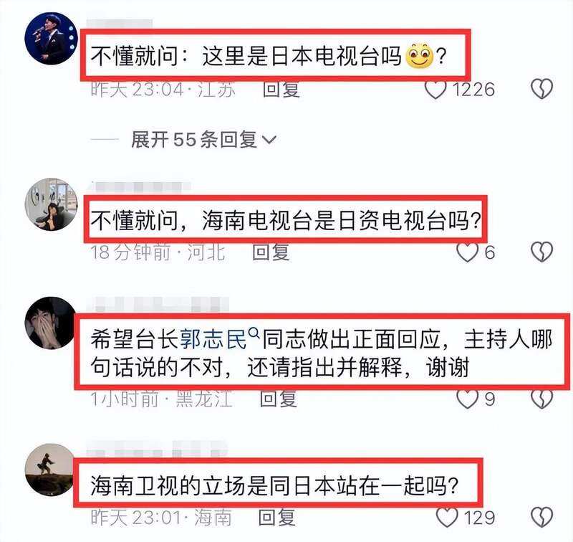573x542 pixels.
Task: Like the comment with 1226 likes
Action: (435, 89)
